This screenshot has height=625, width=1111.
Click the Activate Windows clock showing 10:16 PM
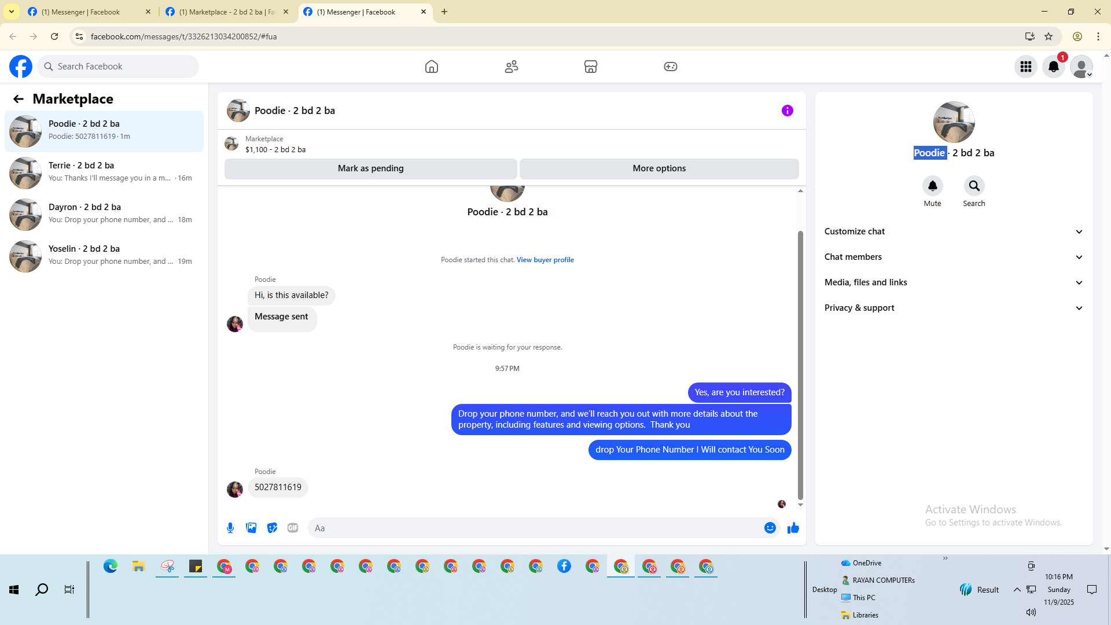[x=1059, y=577]
